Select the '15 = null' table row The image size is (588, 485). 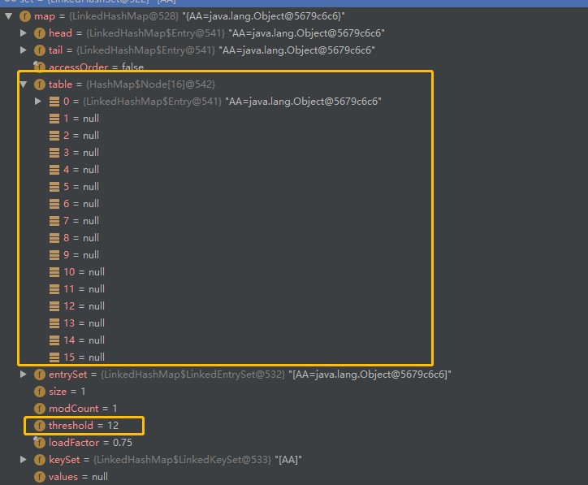pyautogui.click(x=77, y=357)
